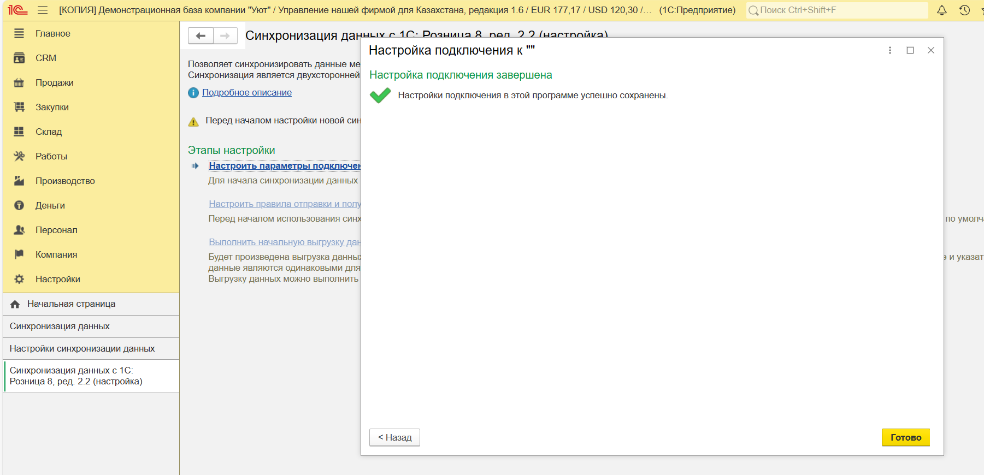Open the CRM section
The image size is (984, 475).
point(46,58)
